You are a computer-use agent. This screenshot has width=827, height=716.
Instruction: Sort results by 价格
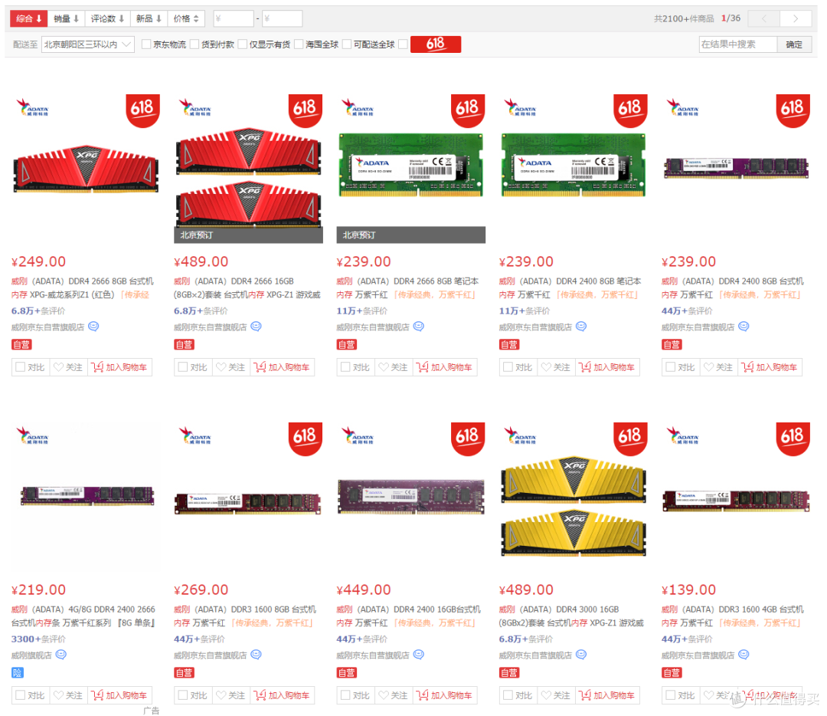click(x=186, y=18)
